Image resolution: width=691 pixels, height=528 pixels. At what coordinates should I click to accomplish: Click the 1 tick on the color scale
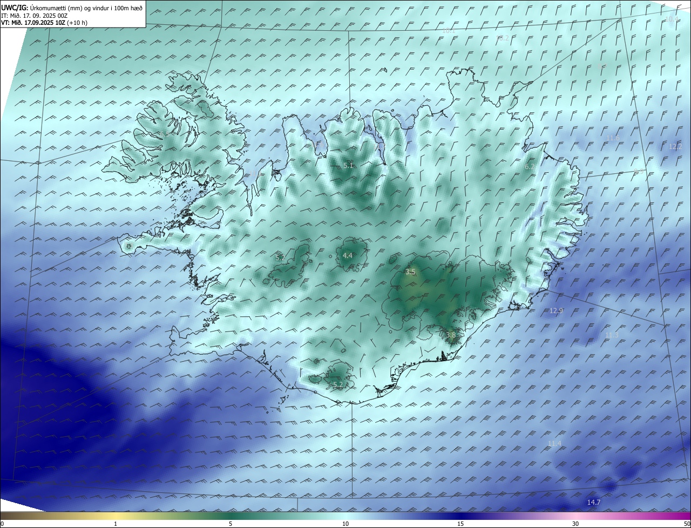click(x=116, y=524)
